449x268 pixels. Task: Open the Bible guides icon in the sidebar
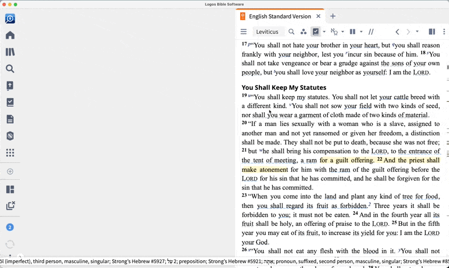click(x=10, y=86)
